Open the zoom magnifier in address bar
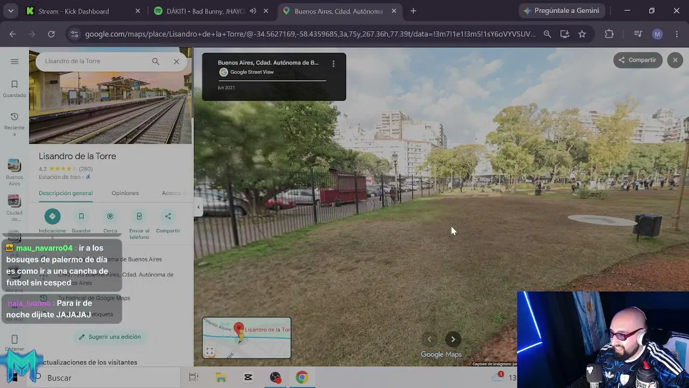The image size is (689, 388). [547, 34]
